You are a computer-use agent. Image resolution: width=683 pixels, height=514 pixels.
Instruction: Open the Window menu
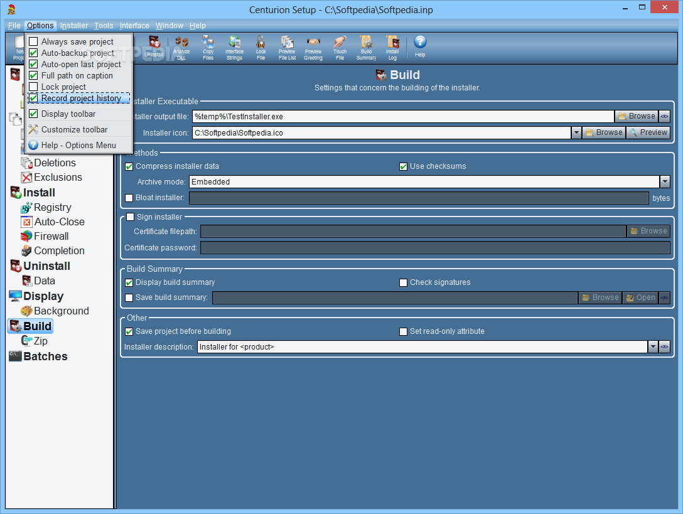click(x=169, y=26)
